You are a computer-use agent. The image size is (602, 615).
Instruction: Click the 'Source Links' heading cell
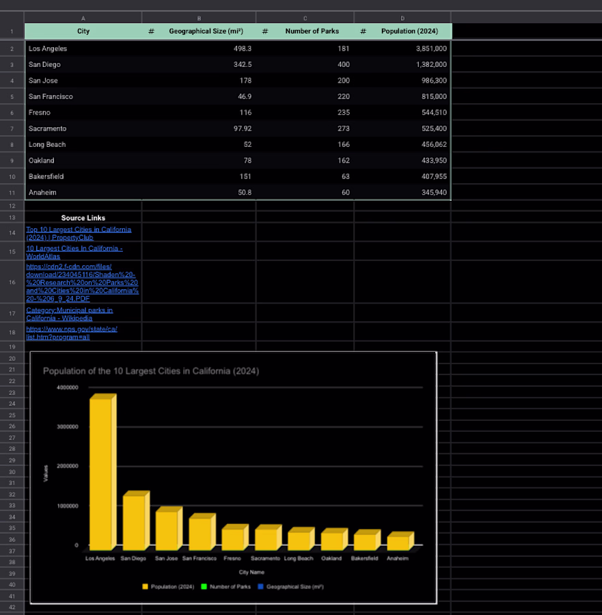[x=83, y=218]
